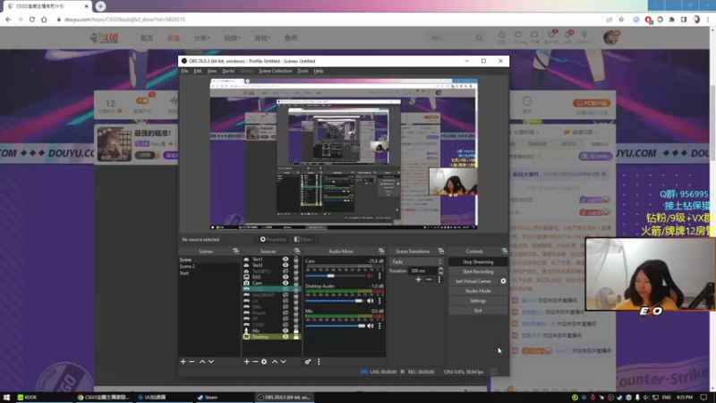Open source properties gear icon

264,362
